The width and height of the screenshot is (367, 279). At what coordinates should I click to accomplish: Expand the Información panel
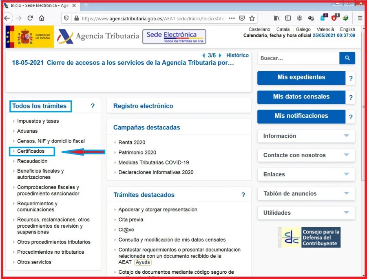coord(306,136)
